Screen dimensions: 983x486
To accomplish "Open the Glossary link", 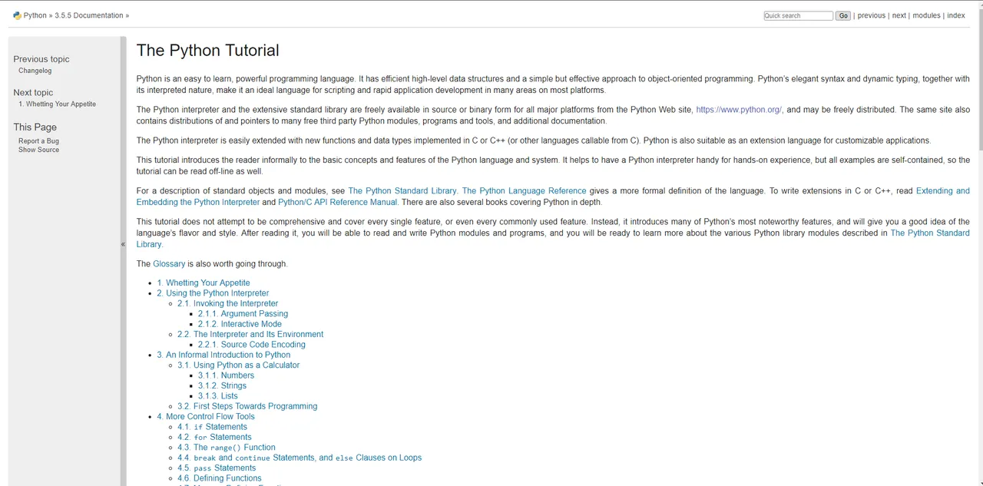I will click(169, 264).
